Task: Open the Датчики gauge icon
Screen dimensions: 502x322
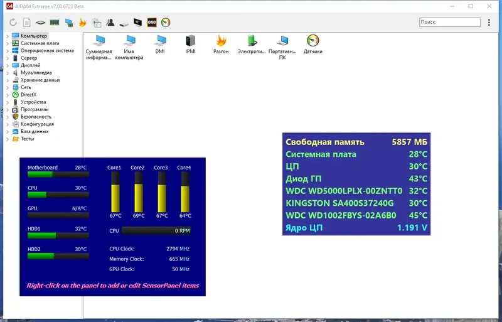Action: click(312, 44)
